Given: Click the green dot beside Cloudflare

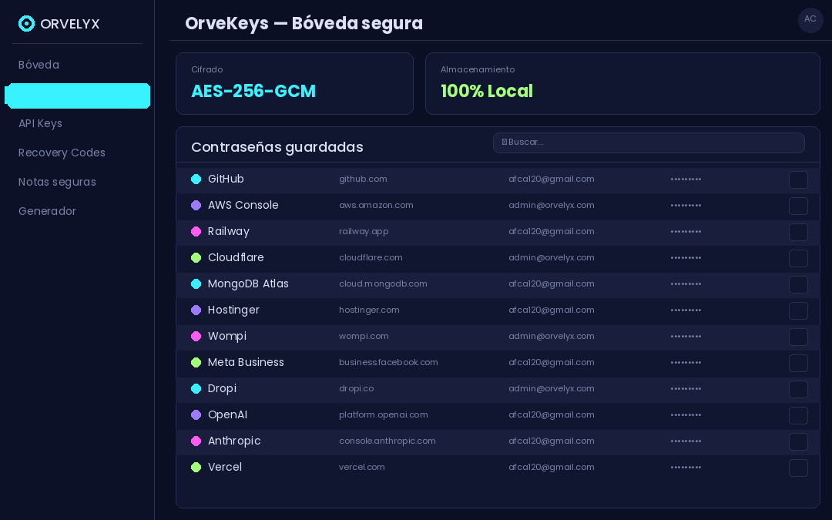Looking at the screenshot, I should coord(196,258).
